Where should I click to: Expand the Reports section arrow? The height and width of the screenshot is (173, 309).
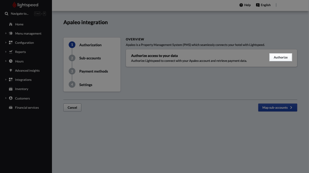tap(6, 52)
